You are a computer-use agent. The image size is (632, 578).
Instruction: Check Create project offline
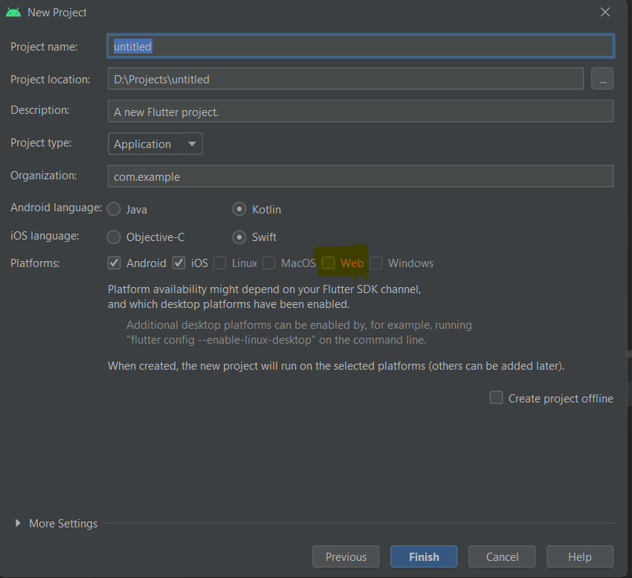(x=496, y=398)
